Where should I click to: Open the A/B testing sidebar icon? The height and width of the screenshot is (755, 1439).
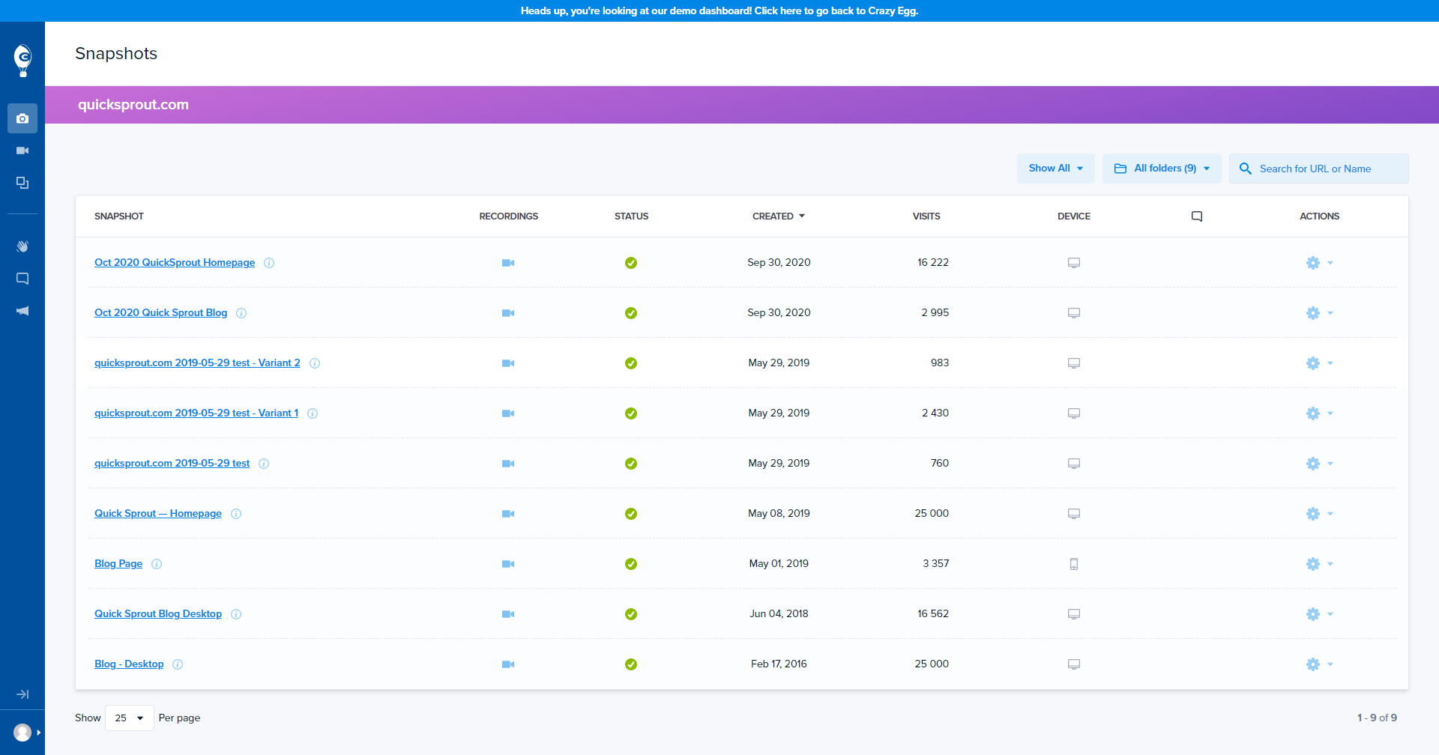point(22,183)
